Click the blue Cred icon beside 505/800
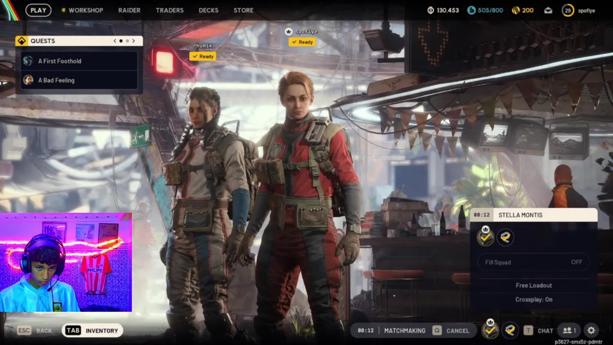 tap(471, 10)
